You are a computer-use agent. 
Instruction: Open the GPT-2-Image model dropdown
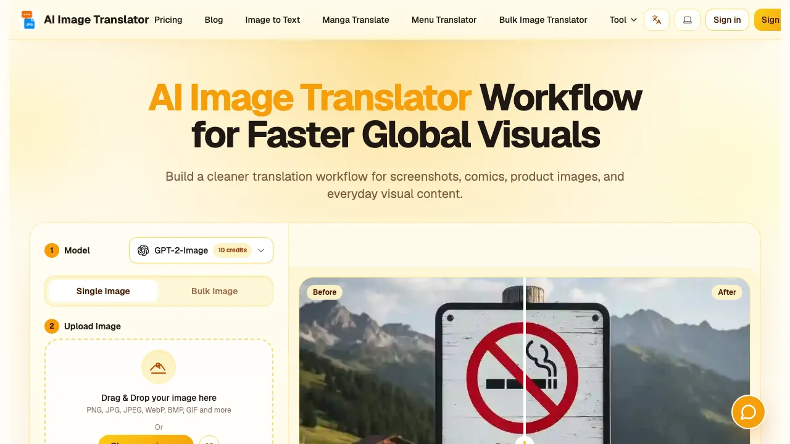pos(201,250)
